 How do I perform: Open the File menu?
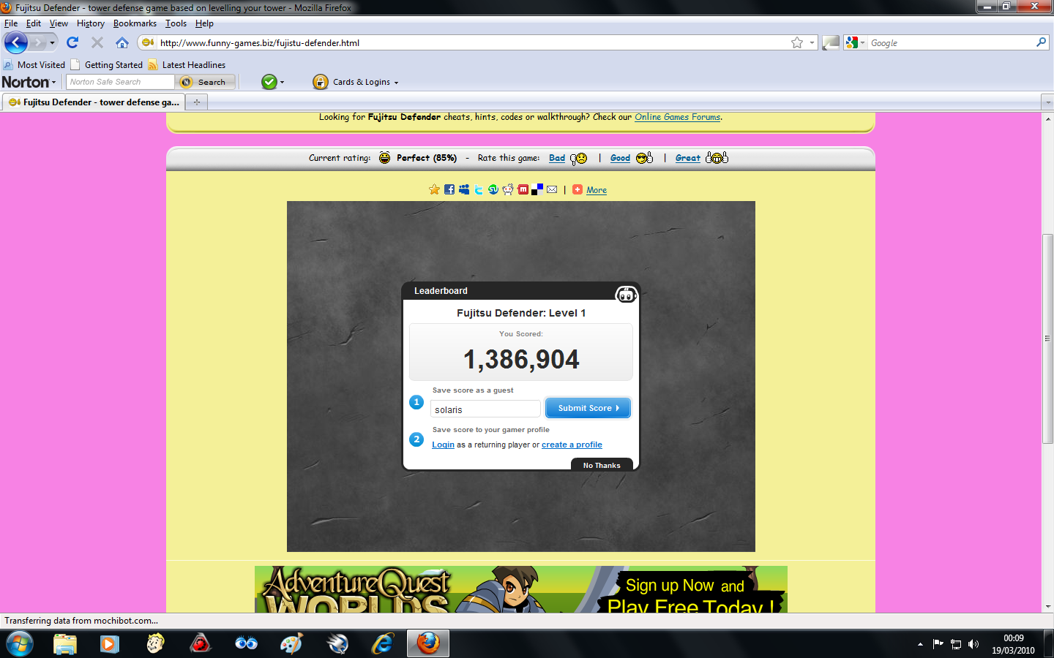pyautogui.click(x=11, y=23)
